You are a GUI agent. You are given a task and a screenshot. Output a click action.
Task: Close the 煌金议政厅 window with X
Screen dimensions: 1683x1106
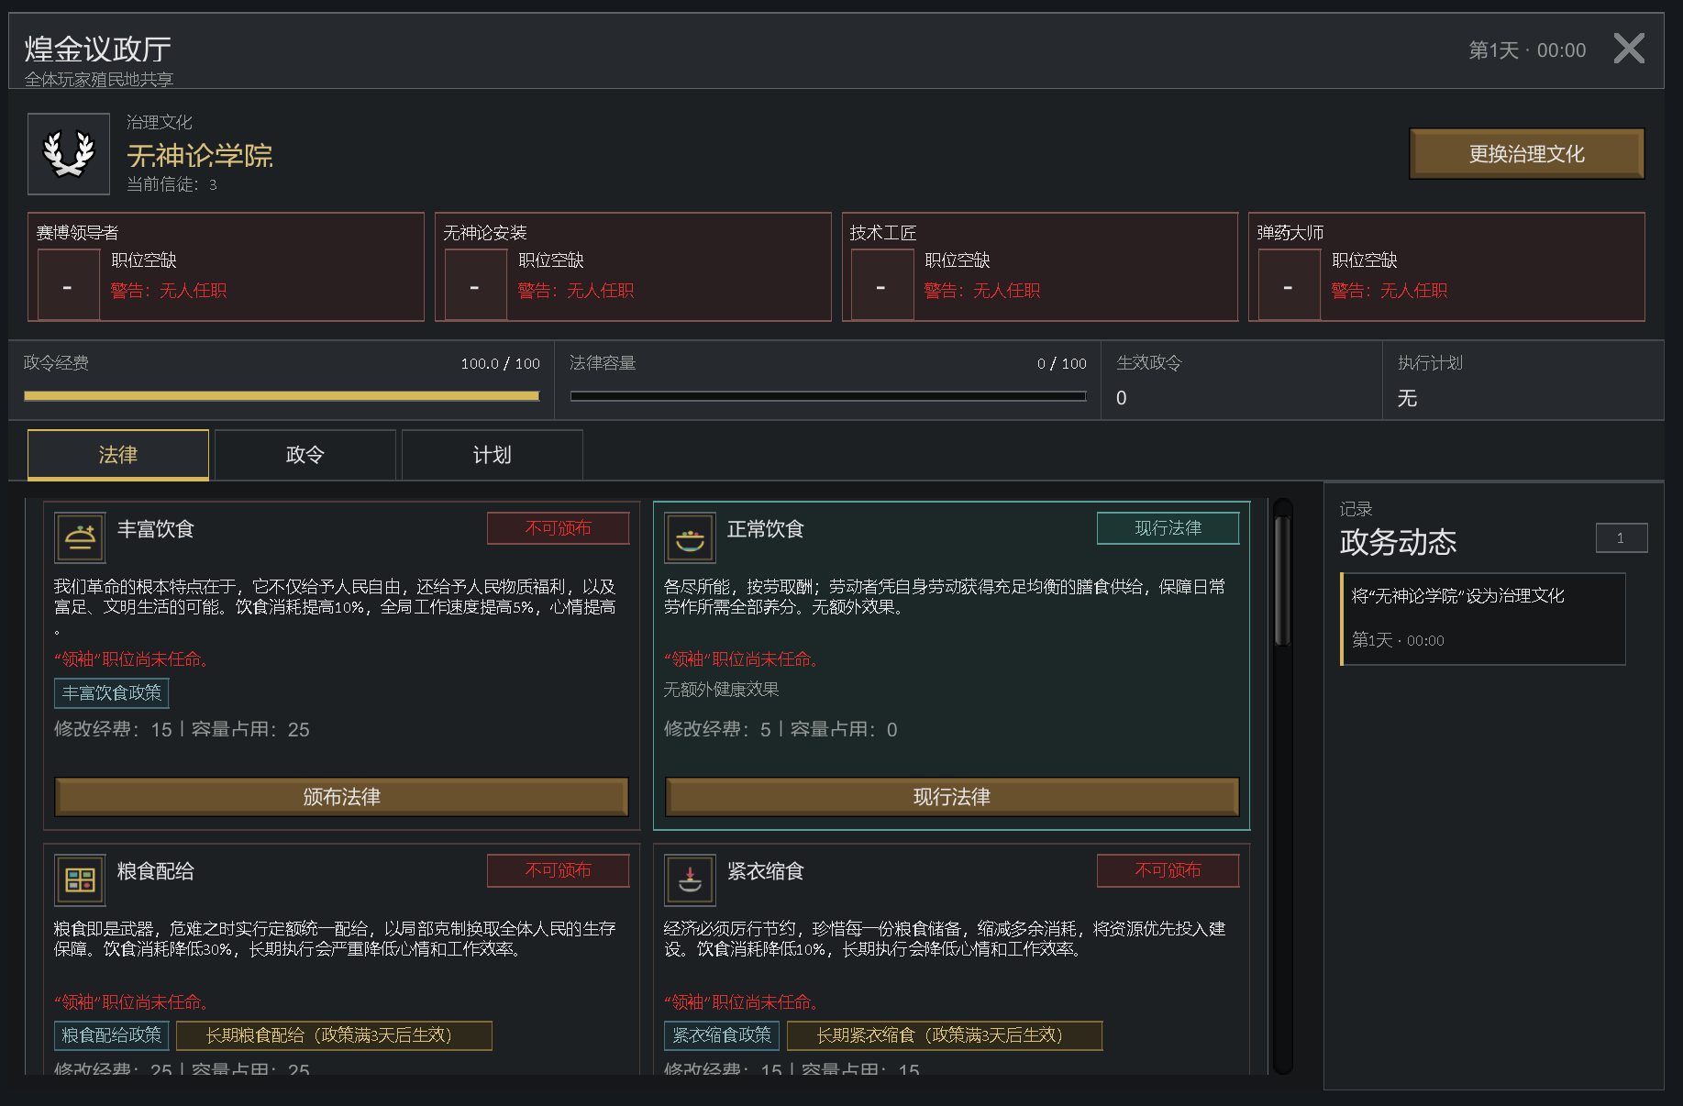[1629, 48]
